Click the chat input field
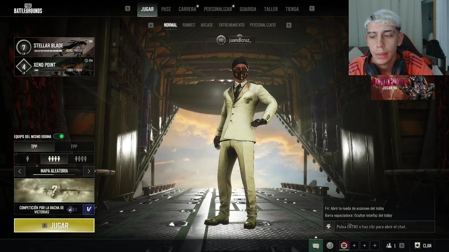 click(x=384, y=227)
